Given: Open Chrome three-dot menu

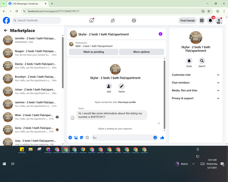Looking at the screenshot, I should click(224, 11).
